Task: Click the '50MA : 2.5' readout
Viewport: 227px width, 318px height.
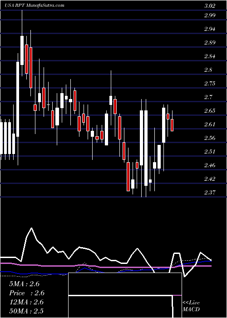Action: tap(26, 311)
